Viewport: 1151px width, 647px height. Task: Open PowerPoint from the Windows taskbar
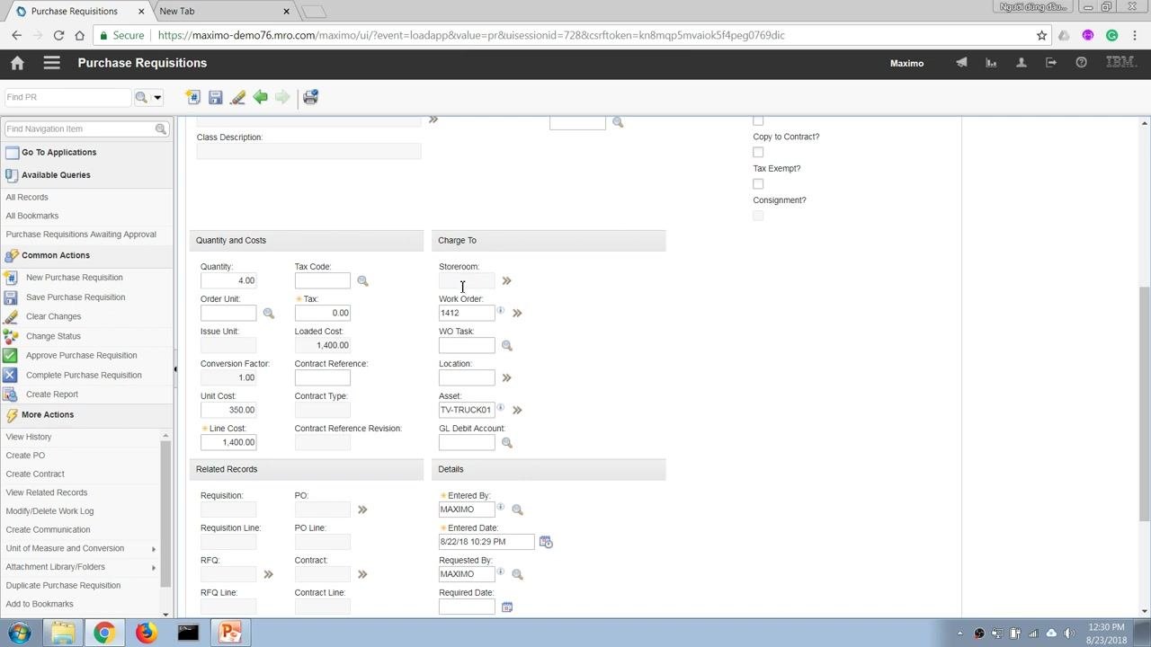coord(230,633)
